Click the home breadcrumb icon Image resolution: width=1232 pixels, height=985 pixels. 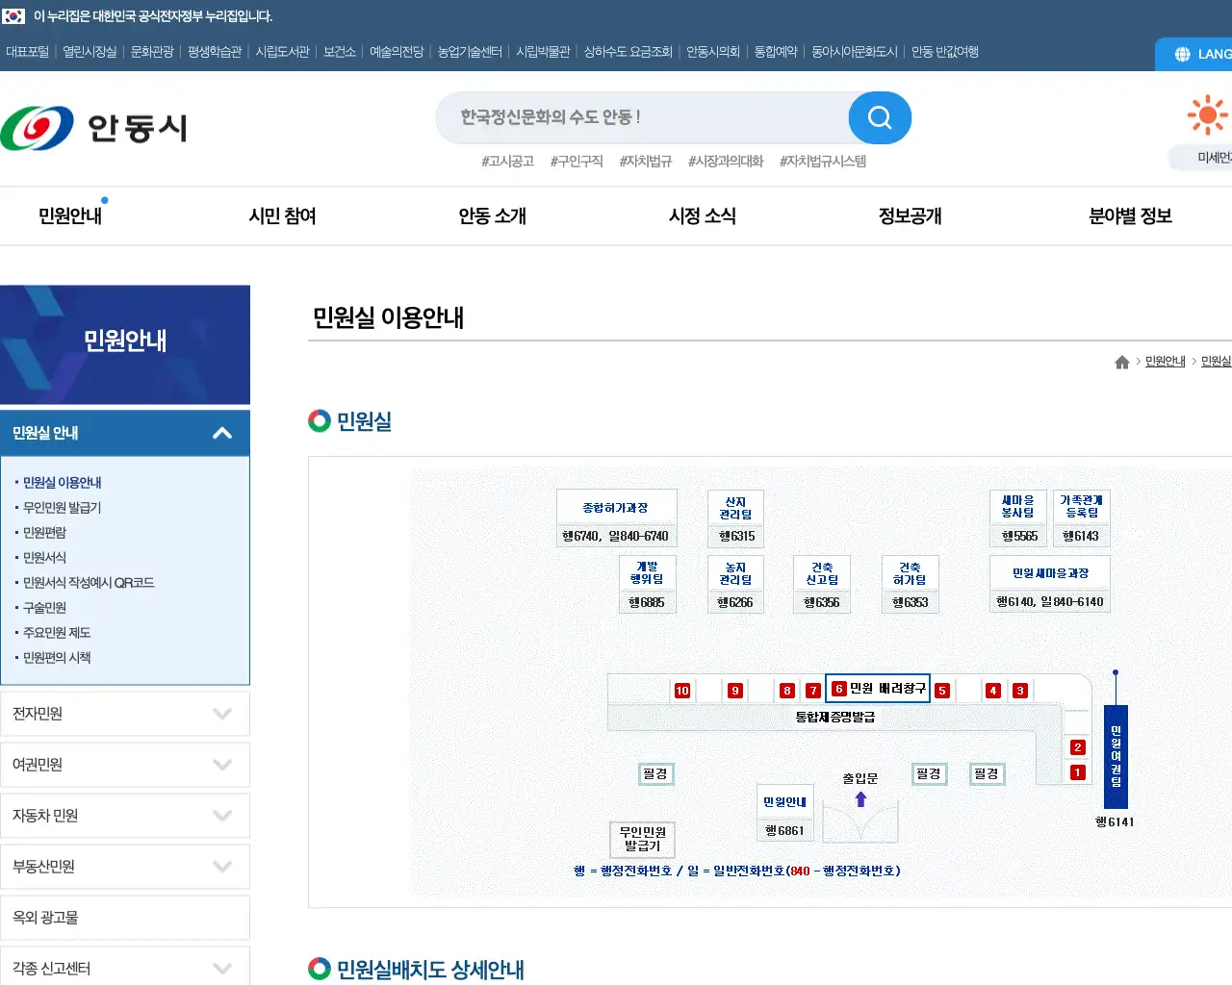(x=1121, y=362)
